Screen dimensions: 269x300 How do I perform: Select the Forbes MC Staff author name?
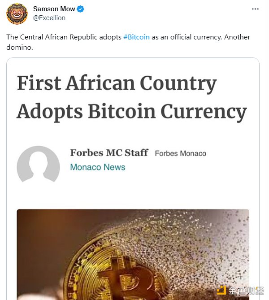pos(109,153)
